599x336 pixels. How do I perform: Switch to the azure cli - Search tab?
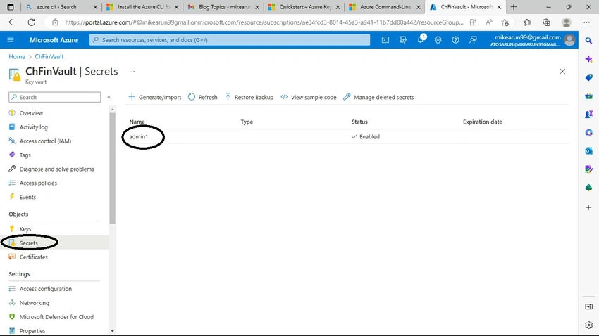click(56, 7)
